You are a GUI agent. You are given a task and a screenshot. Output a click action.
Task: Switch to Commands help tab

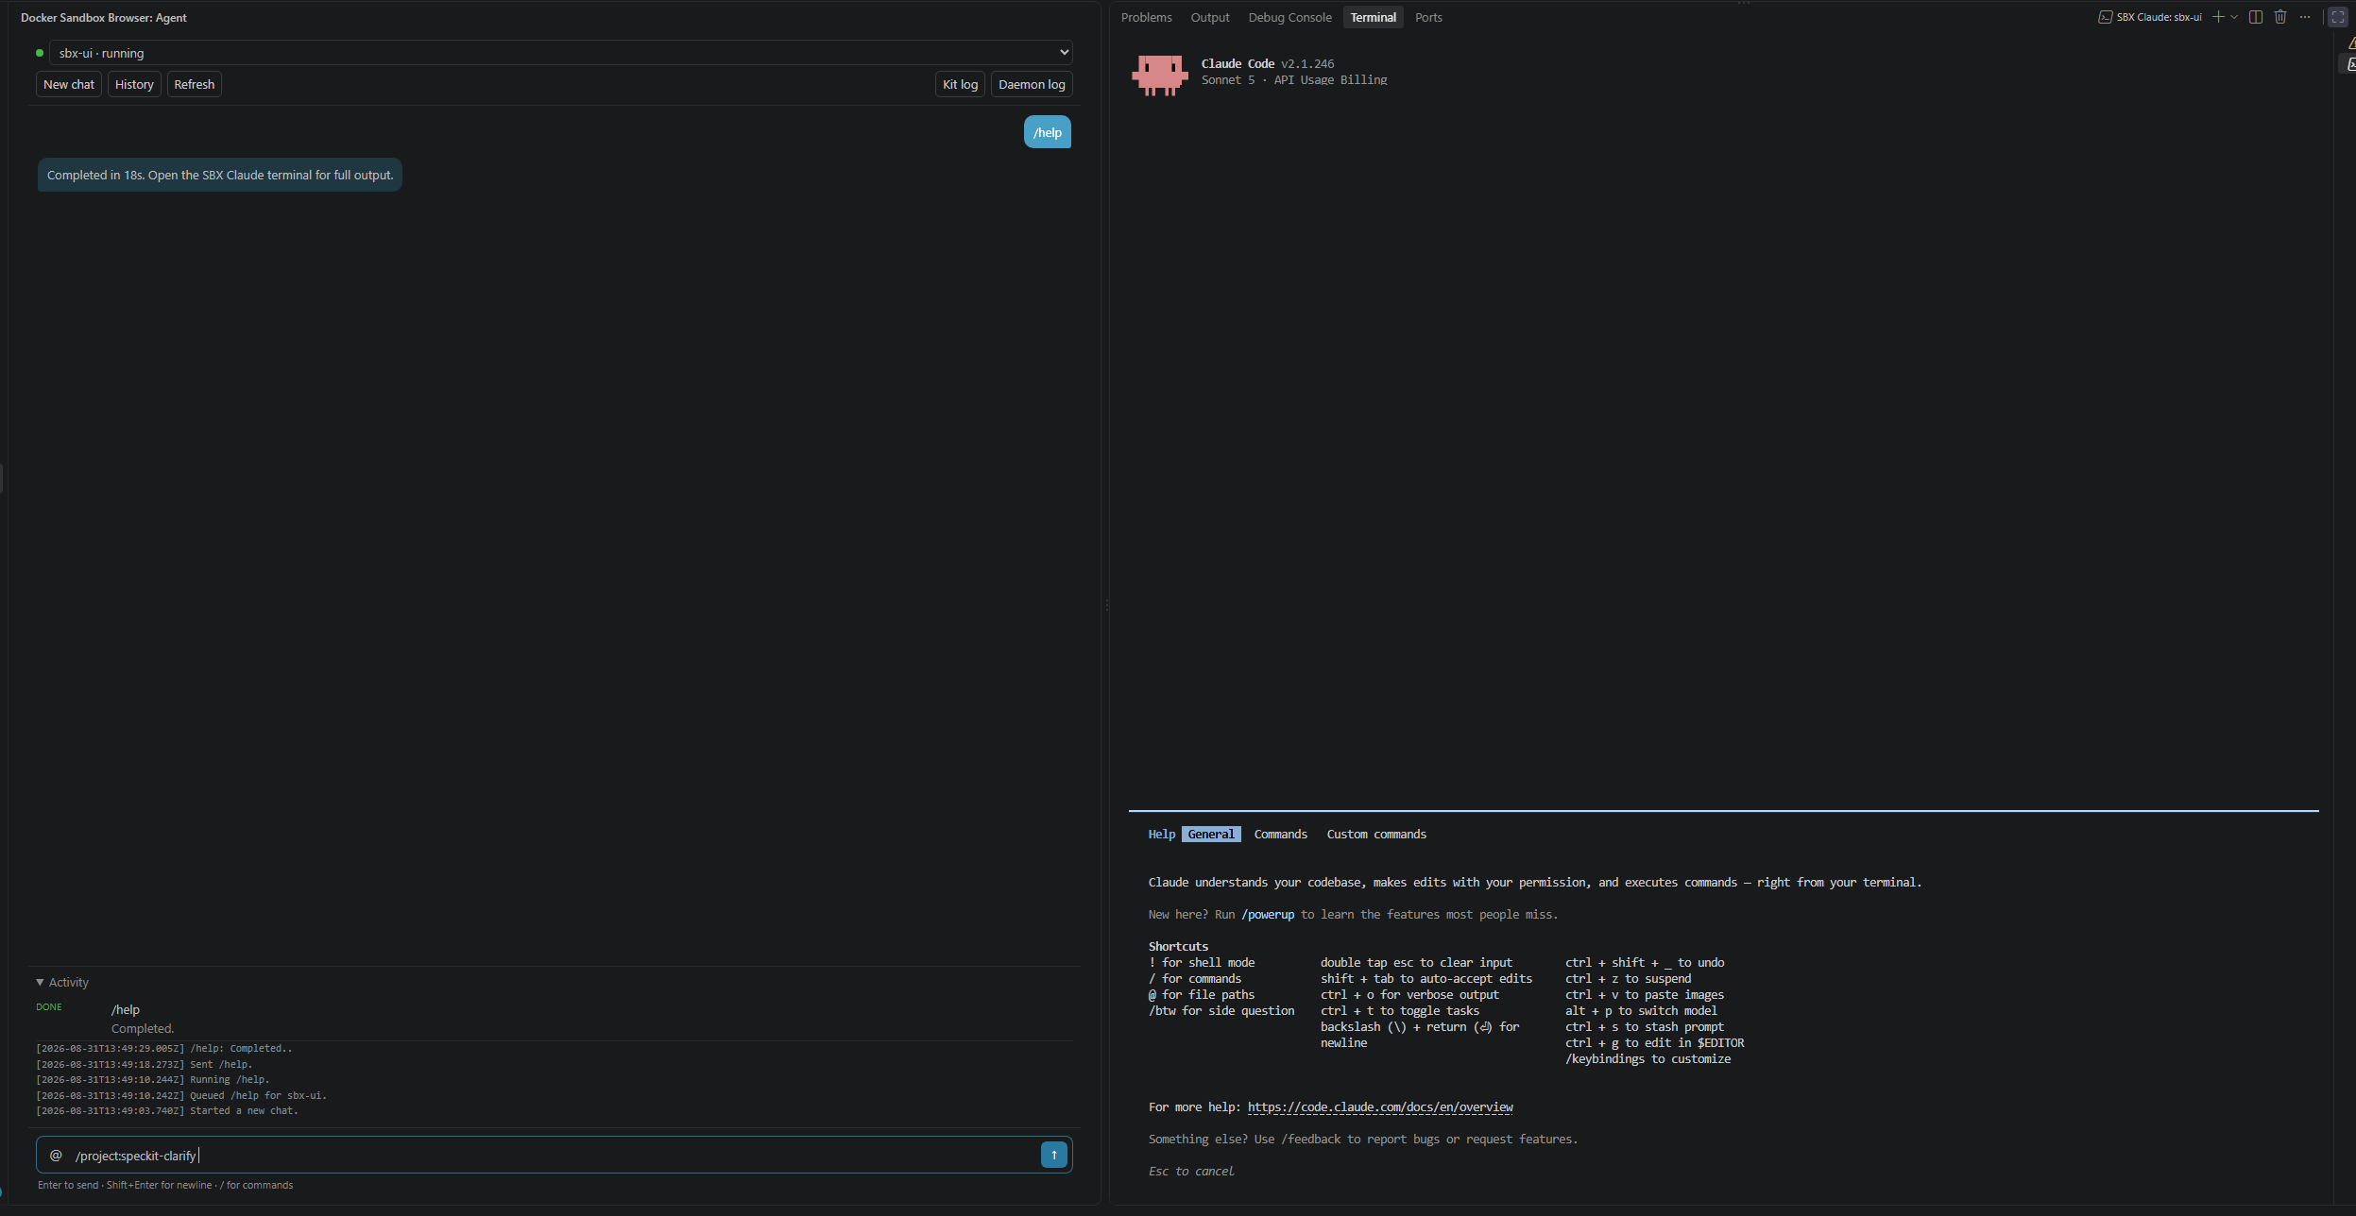point(1281,835)
